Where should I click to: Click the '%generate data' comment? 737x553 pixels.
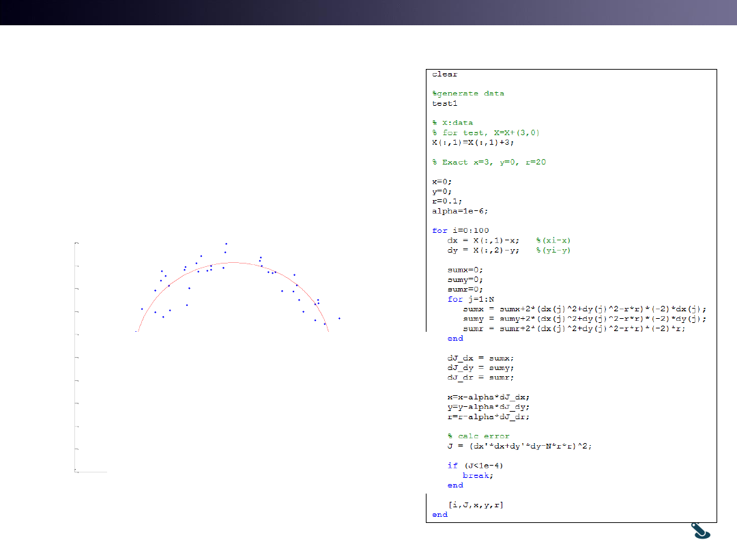tap(468, 94)
